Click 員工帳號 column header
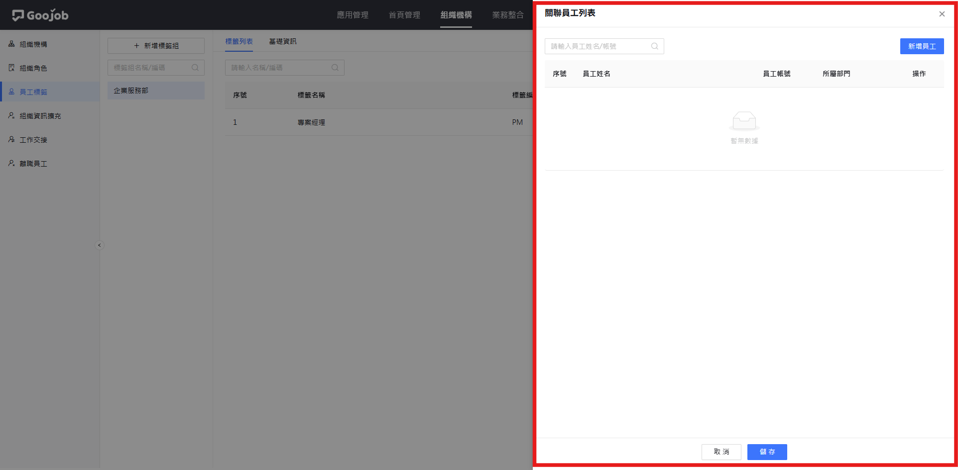The image size is (958, 470). tap(777, 74)
